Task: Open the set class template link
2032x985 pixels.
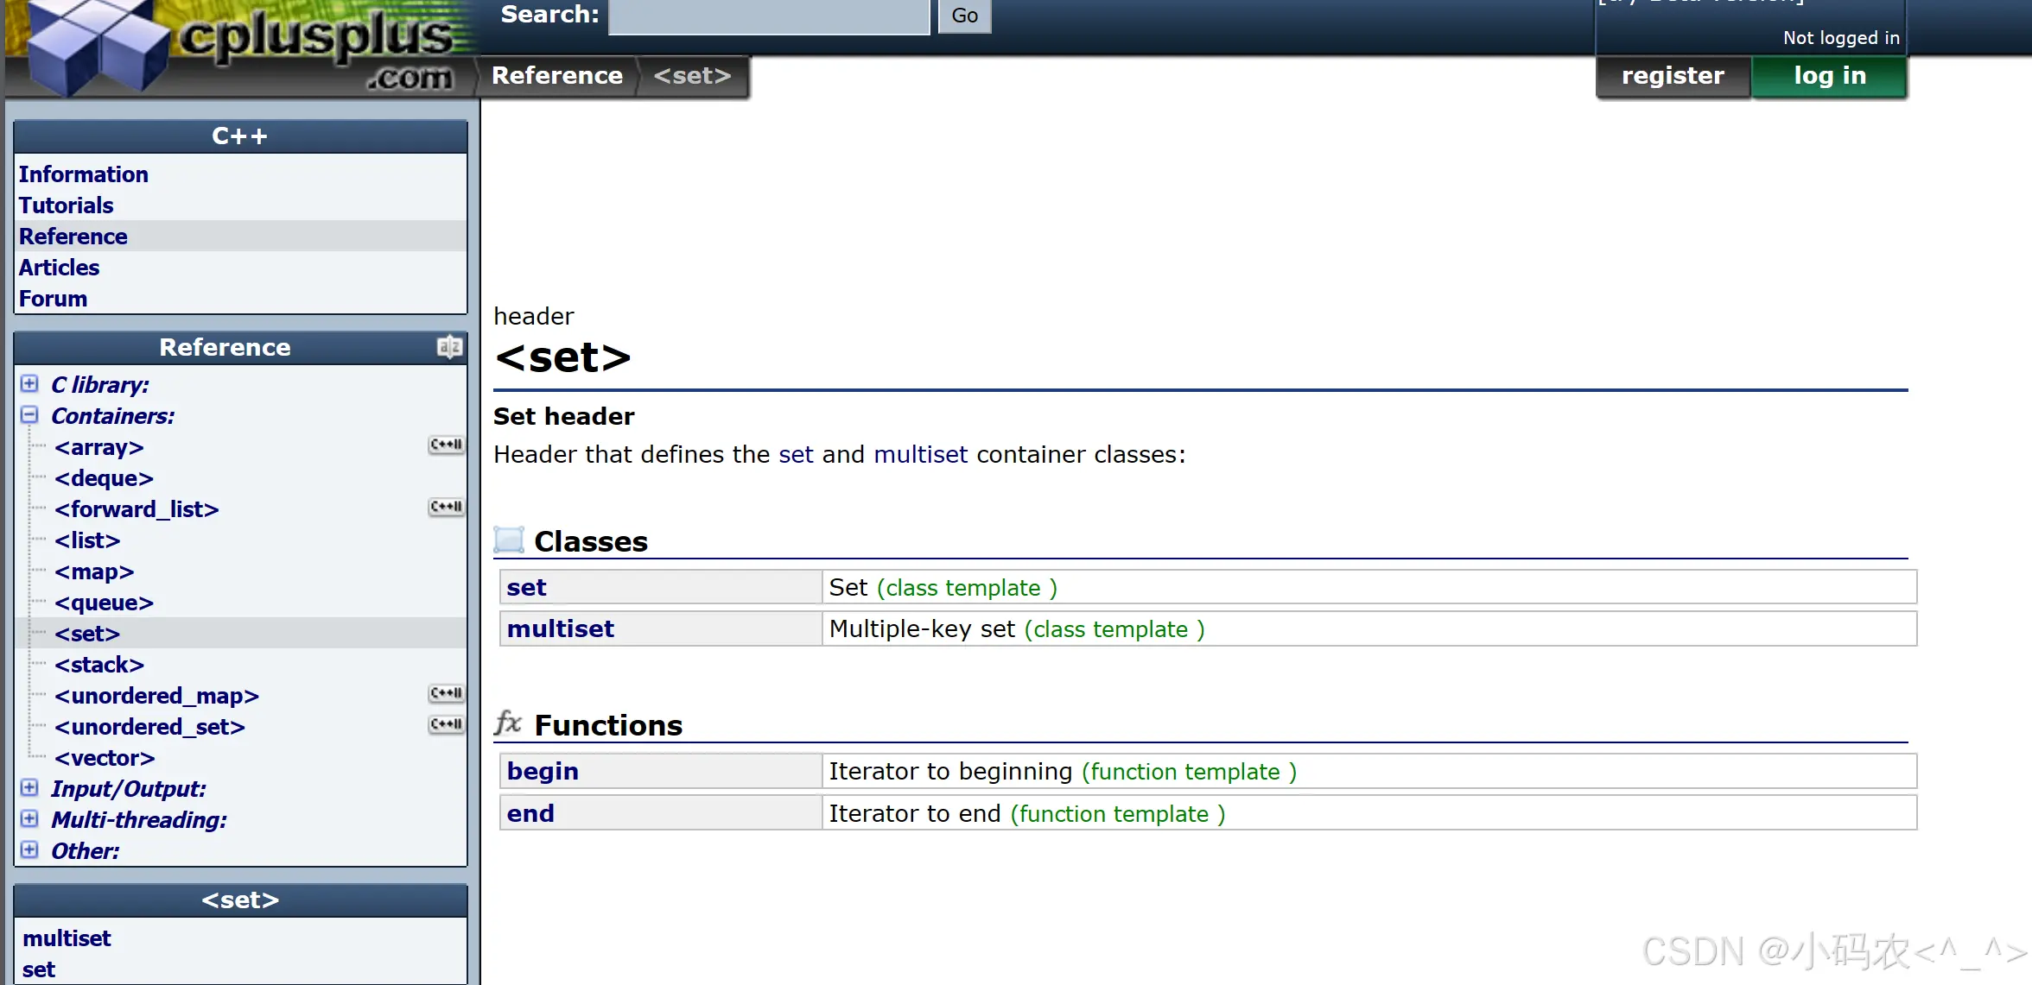Action: [x=525, y=586]
